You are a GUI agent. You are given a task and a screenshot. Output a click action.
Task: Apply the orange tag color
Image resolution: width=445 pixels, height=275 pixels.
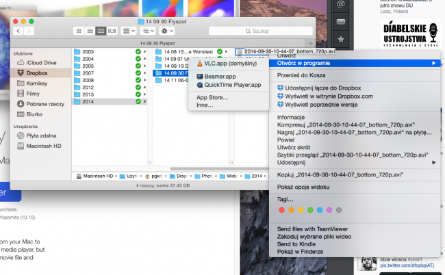(x=291, y=210)
